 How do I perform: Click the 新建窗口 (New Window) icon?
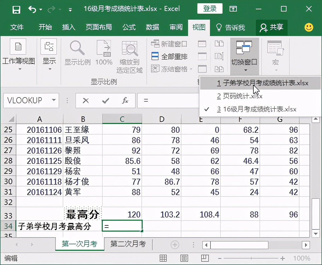(x=155, y=44)
